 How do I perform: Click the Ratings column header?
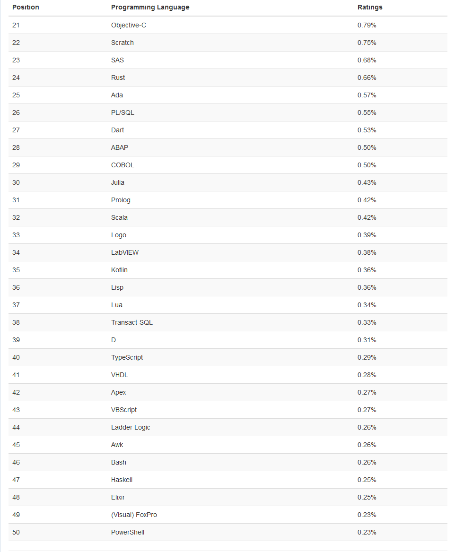(x=370, y=8)
